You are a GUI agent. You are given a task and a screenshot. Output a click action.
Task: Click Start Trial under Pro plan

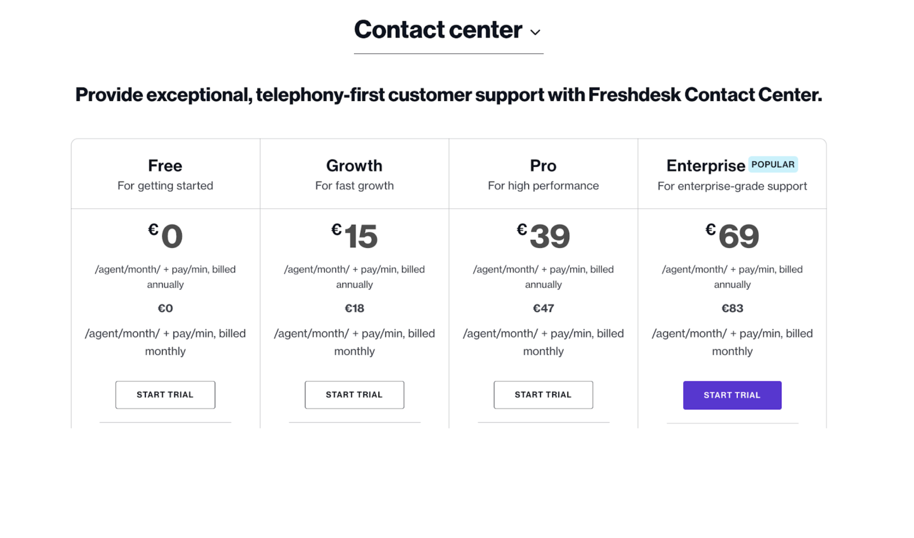pos(543,395)
